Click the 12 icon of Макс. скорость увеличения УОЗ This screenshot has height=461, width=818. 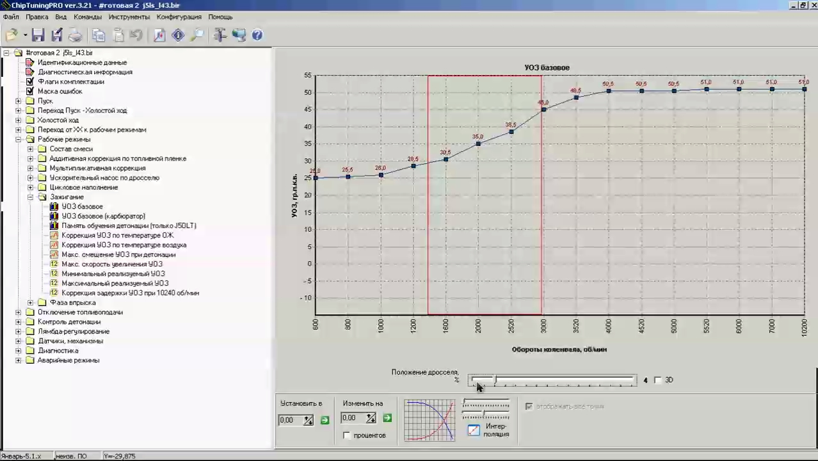[54, 264]
